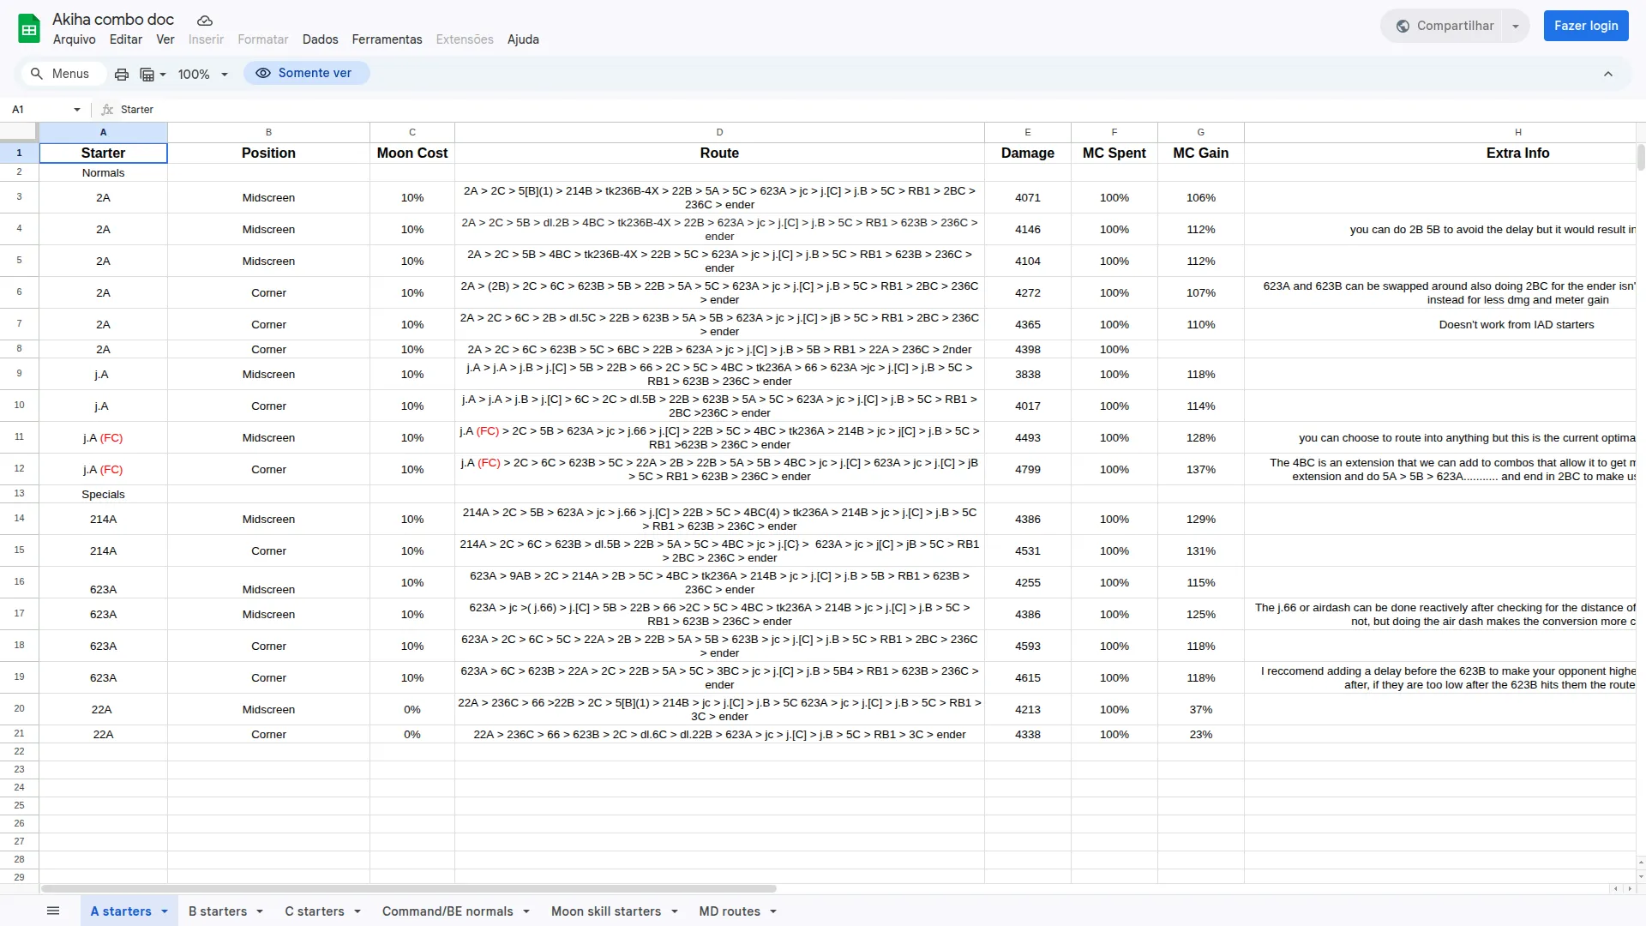
Task: Click the globe icon in Compartilhar
Action: click(x=1403, y=26)
